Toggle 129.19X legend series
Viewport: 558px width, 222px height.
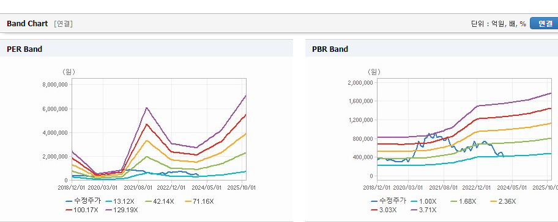[122, 210]
